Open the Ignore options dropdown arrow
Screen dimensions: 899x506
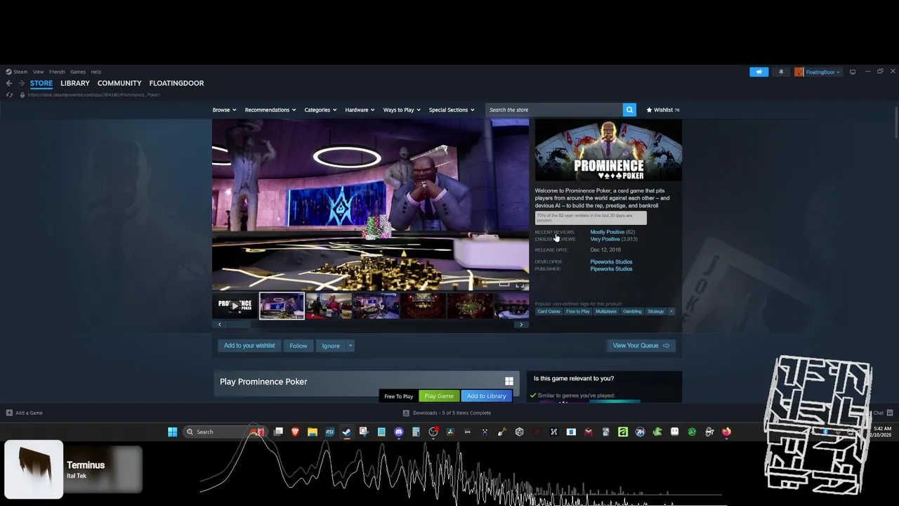350,346
